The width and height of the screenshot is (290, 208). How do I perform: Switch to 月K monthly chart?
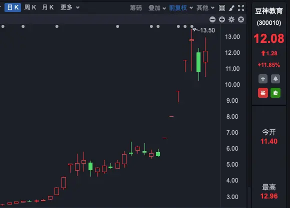(x=48, y=7)
